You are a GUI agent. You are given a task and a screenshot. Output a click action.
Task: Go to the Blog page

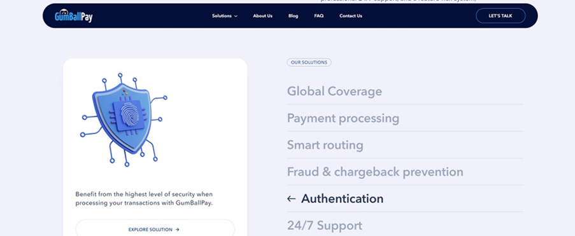click(x=293, y=16)
